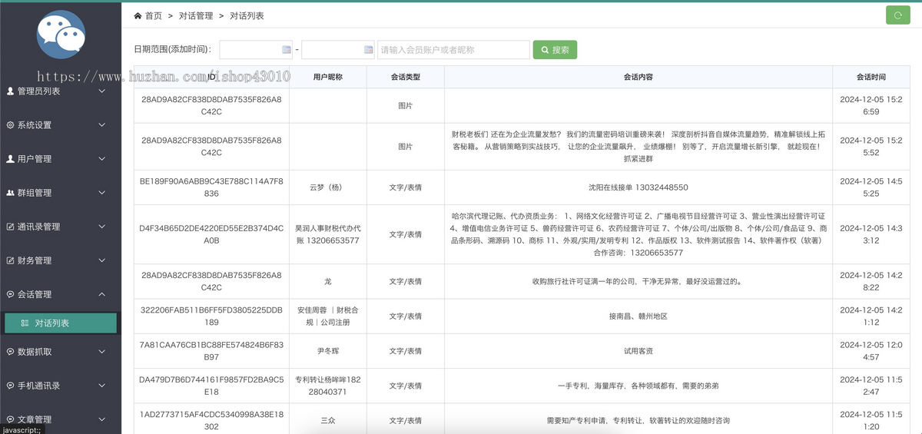
Task: Click the ID starting with D4F34B65D2DE
Action: [211, 234]
